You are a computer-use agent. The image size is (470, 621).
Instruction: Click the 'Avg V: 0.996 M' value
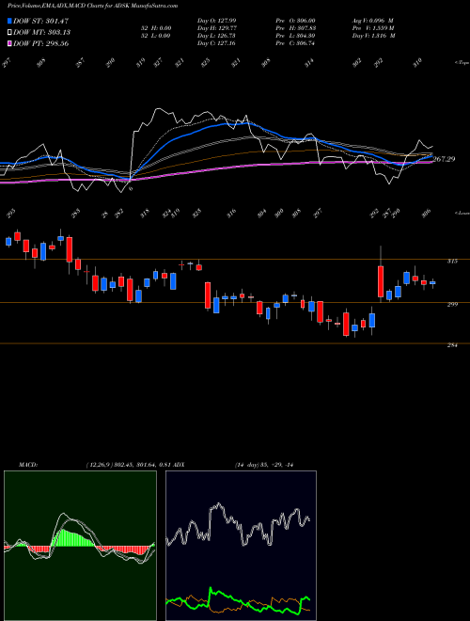(372, 21)
